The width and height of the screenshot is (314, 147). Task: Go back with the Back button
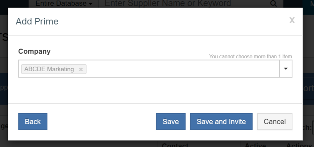tap(33, 122)
